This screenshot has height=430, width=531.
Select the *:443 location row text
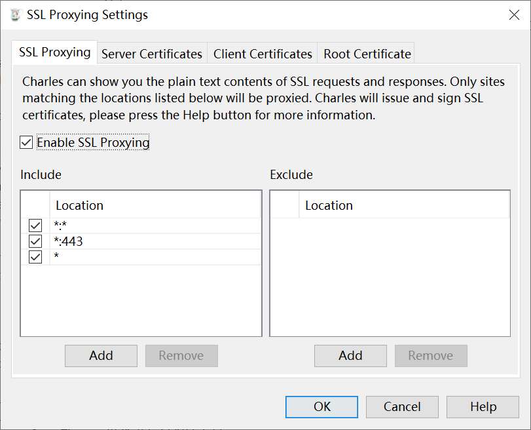coord(68,241)
